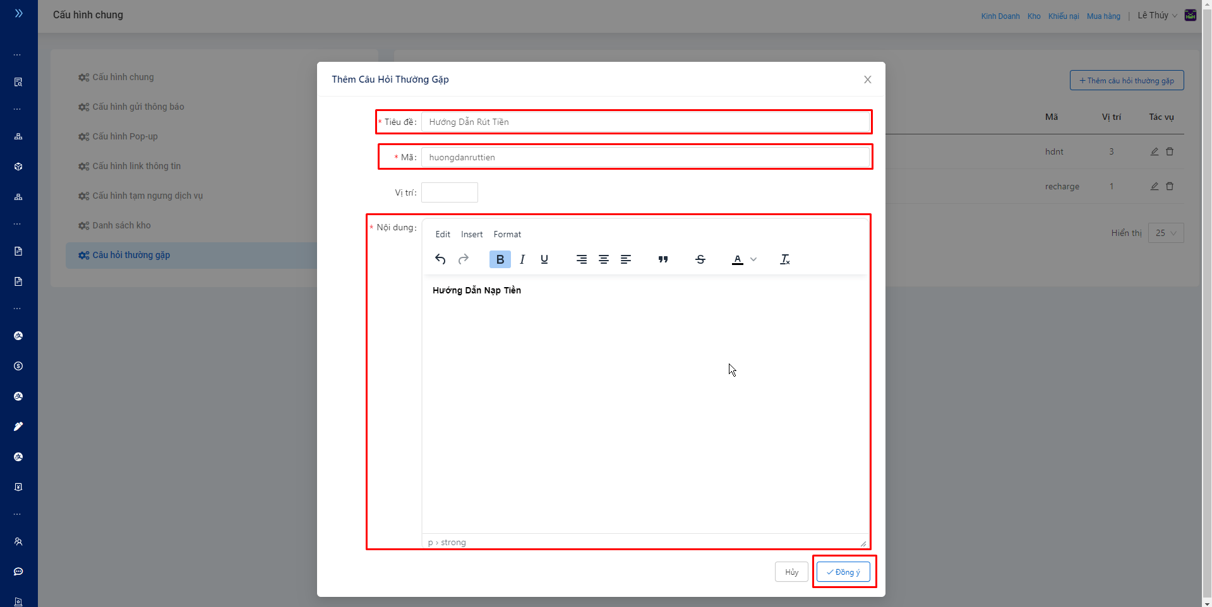Click the Đồng ý confirm button

coord(843,572)
